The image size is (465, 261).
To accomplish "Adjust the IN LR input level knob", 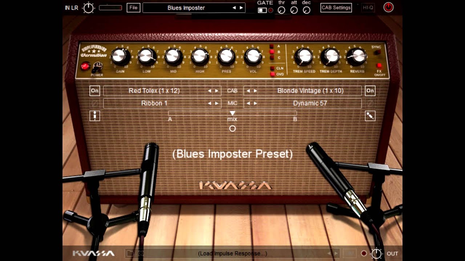I will tap(89, 8).
